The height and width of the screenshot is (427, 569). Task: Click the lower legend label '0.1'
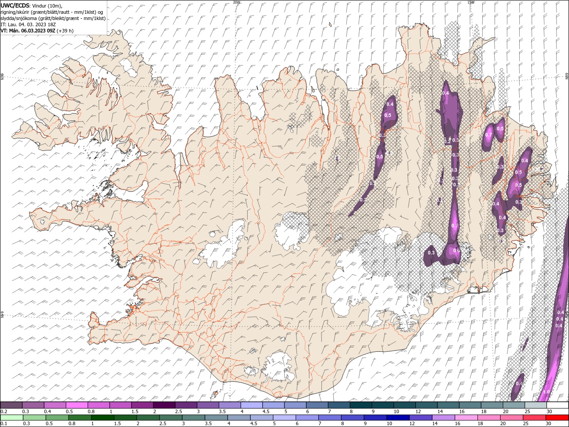tap(4, 424)
